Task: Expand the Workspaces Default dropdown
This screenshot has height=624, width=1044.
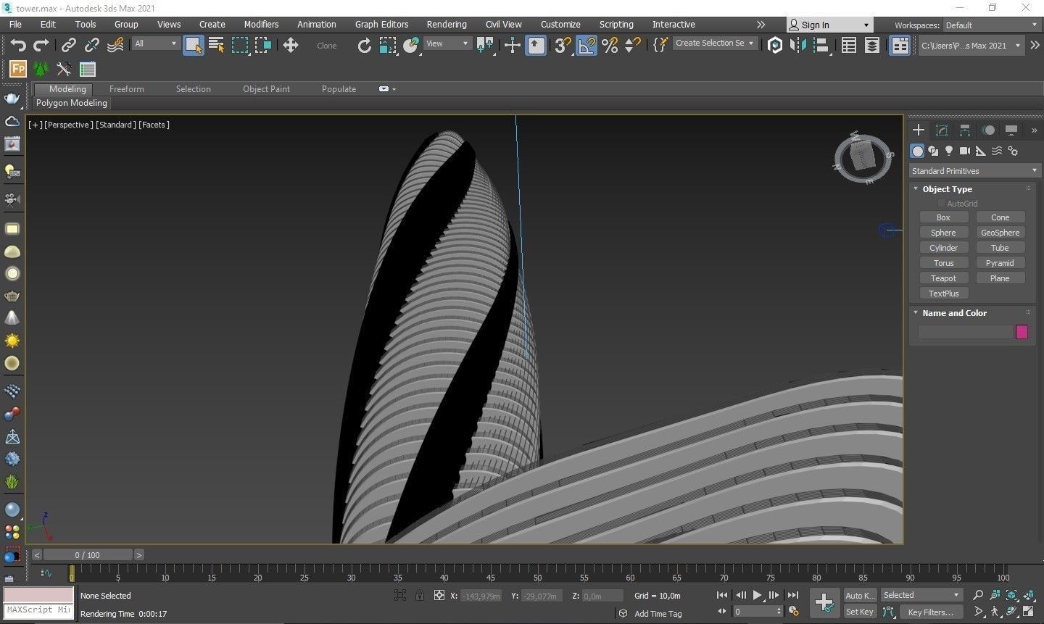Action: 991,25
